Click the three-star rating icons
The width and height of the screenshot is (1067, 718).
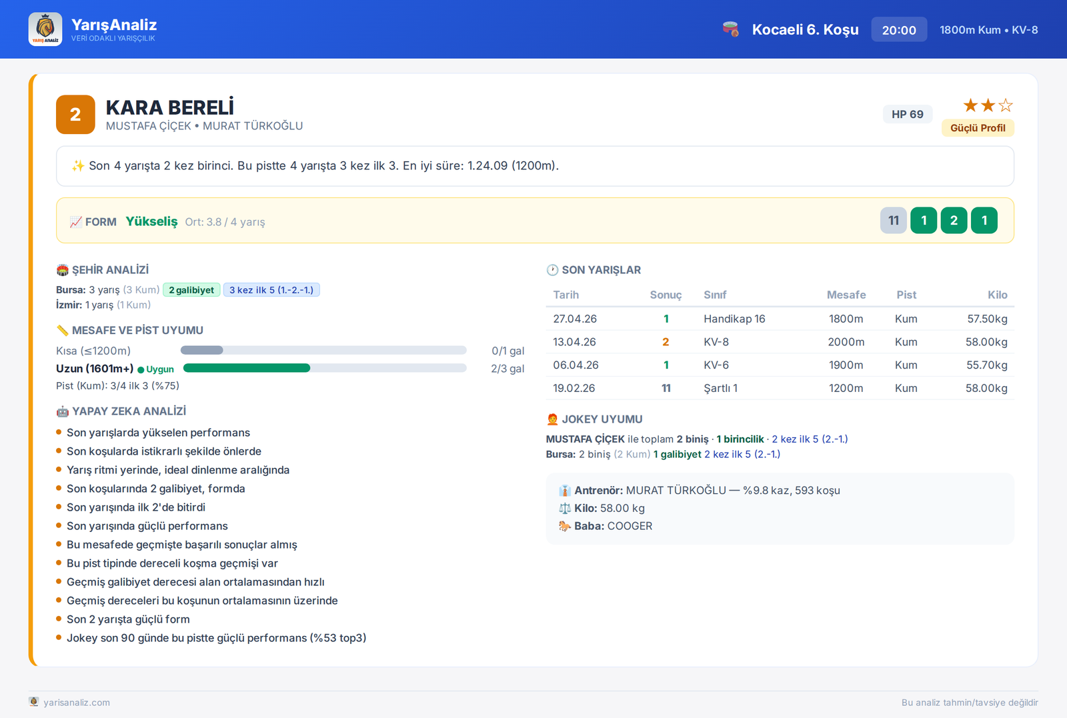click(988, 105)
